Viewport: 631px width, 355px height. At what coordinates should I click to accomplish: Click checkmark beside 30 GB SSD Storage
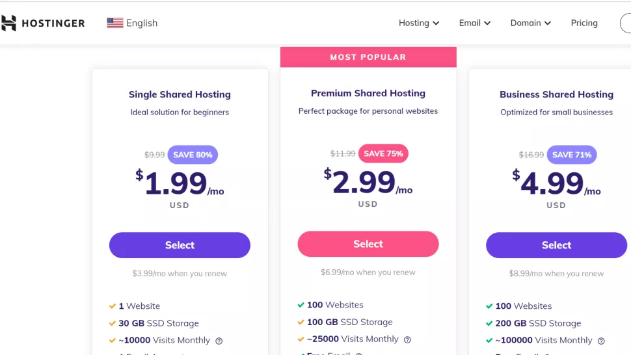click(113, 323)
